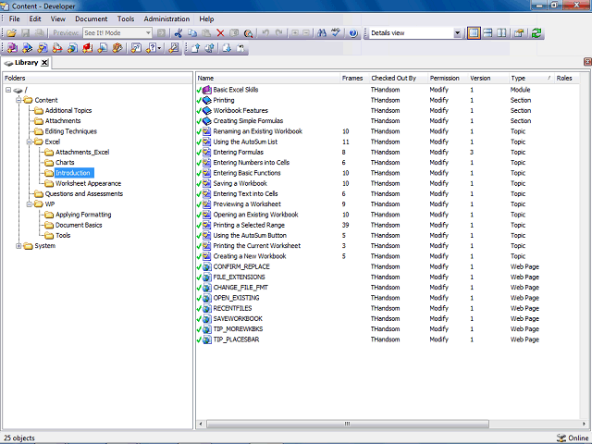Click the Open folder toolbar icon
The image size is (592, 444).
pos(11,33)
